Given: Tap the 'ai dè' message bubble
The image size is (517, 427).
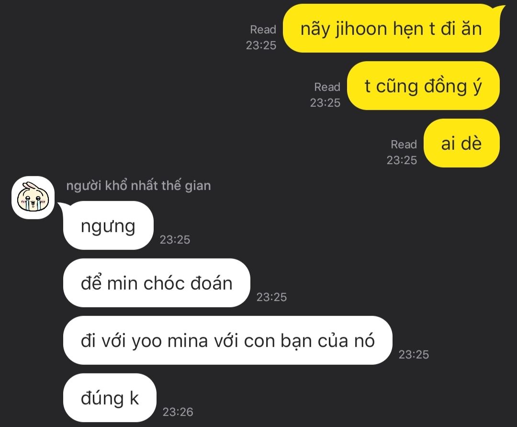Looking at the screenshot, I should click(x=461, y=143).
